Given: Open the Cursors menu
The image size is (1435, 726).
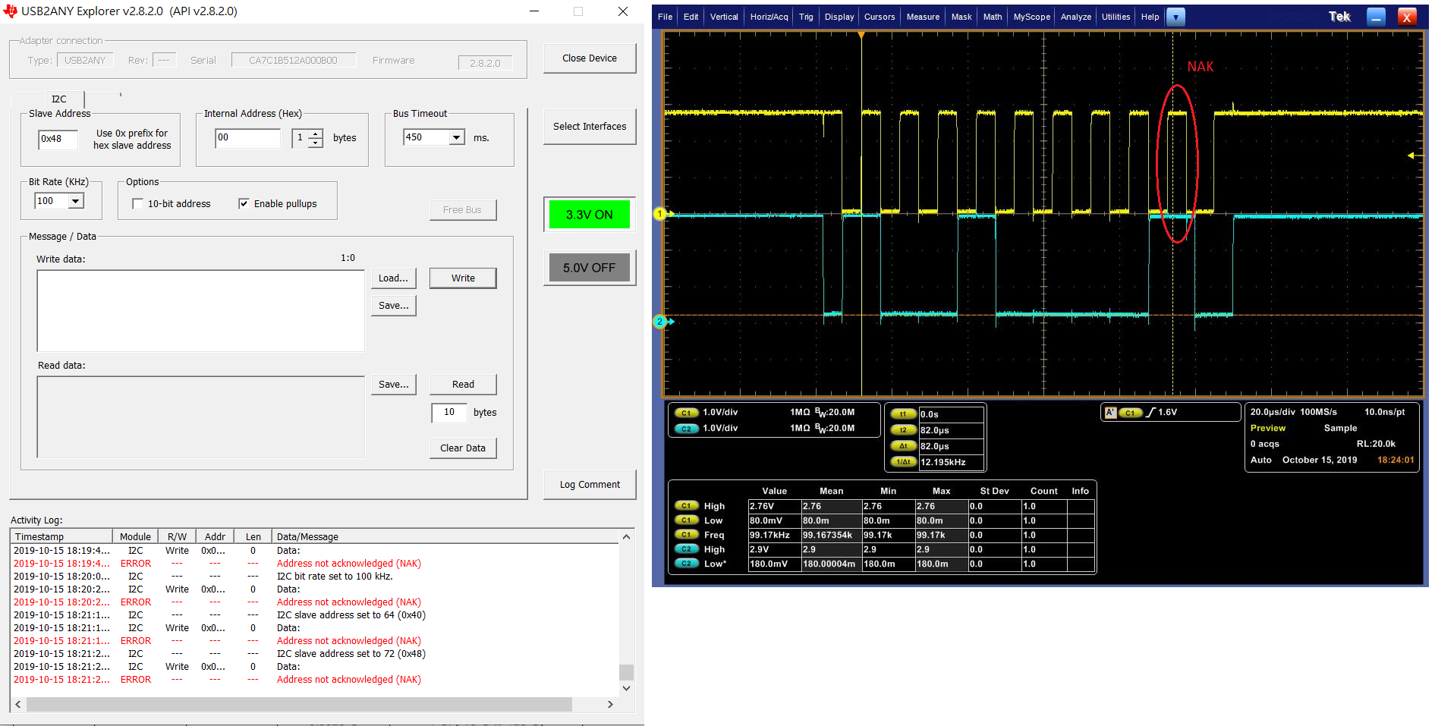Looking at the screenshot, I should (880, 17).
